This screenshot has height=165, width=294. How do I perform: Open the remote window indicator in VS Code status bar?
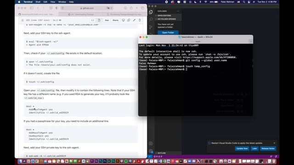click(150, 156)
